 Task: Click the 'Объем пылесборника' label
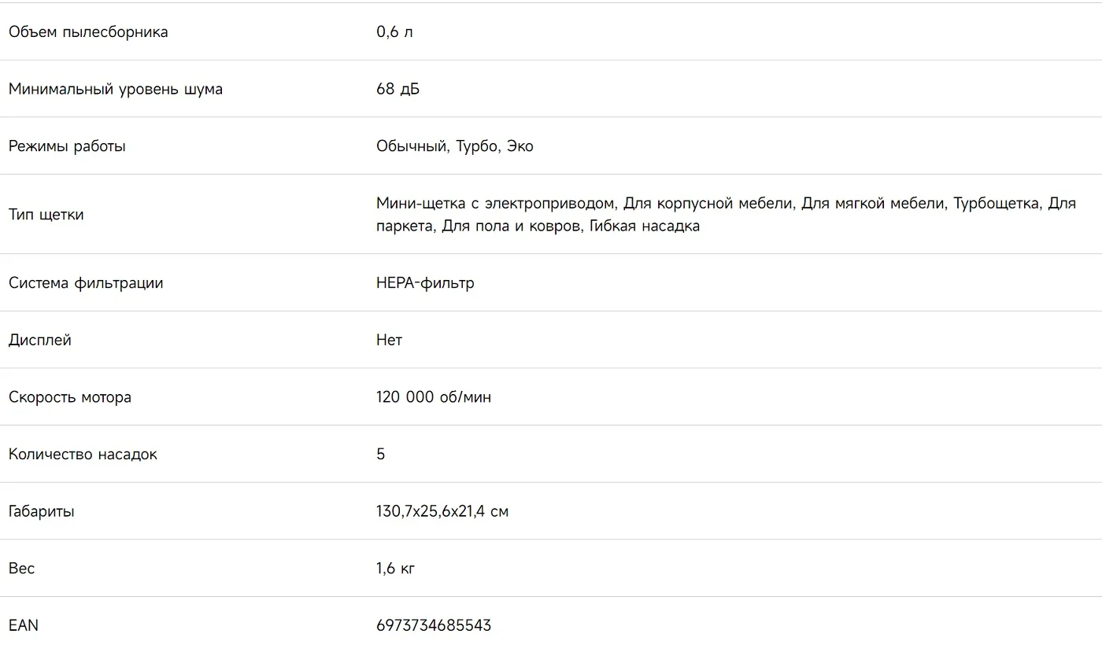[x=88, y=32]
